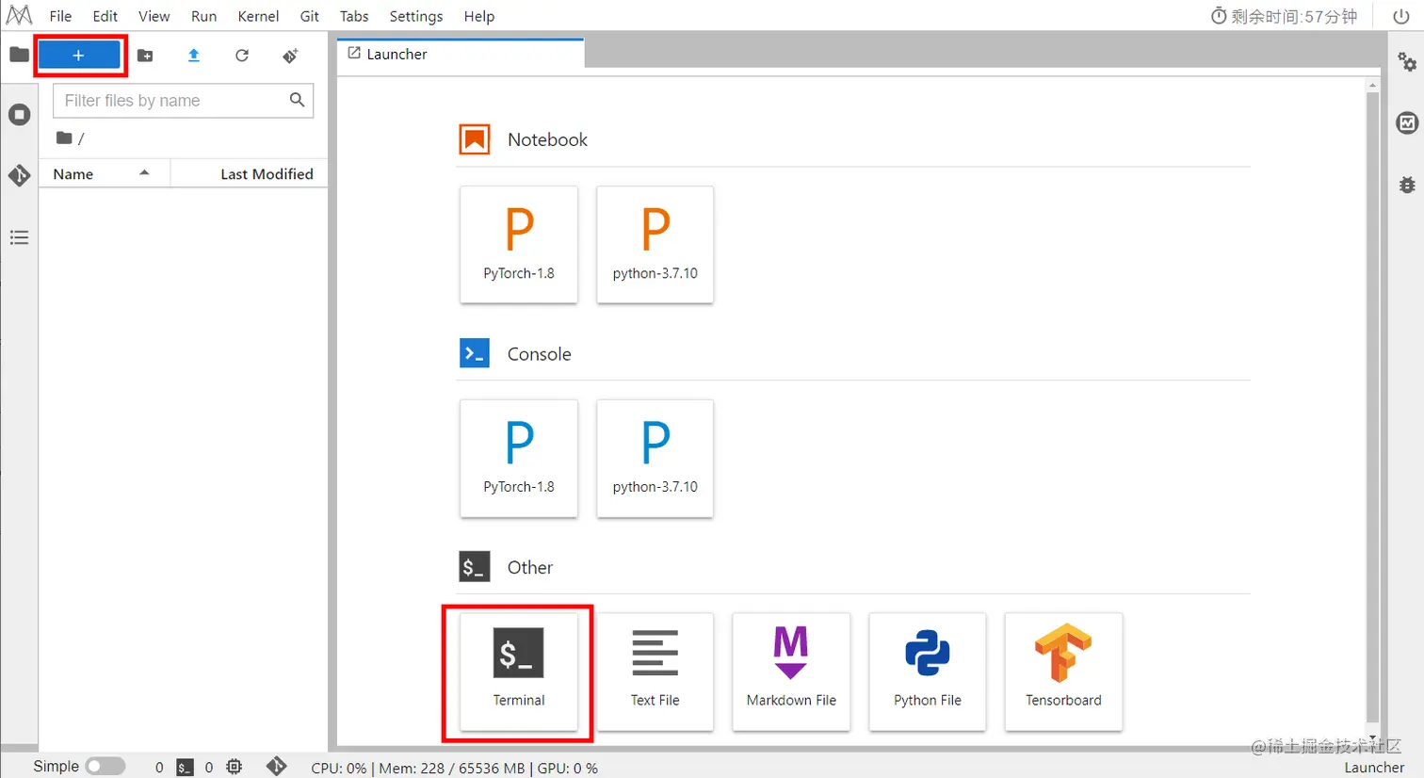1424x778 pixels.
Task: Click the kernel chip icon in status bar
Action: (235, 767)
